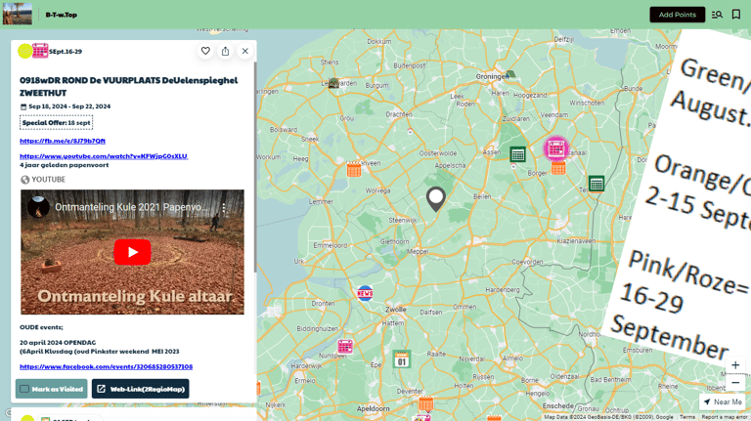Select the gray location pin near Steenwijk
This screenshot has width=751, height=421.
436,199
